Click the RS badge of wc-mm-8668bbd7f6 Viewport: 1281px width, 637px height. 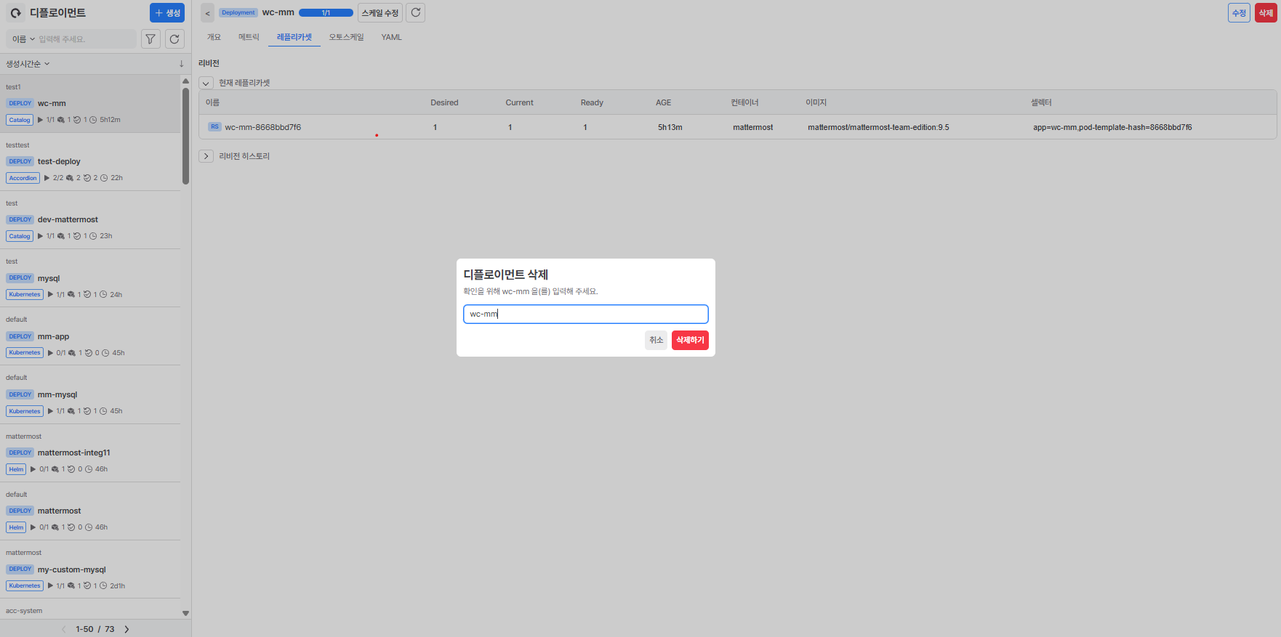(x=214, y=127)
